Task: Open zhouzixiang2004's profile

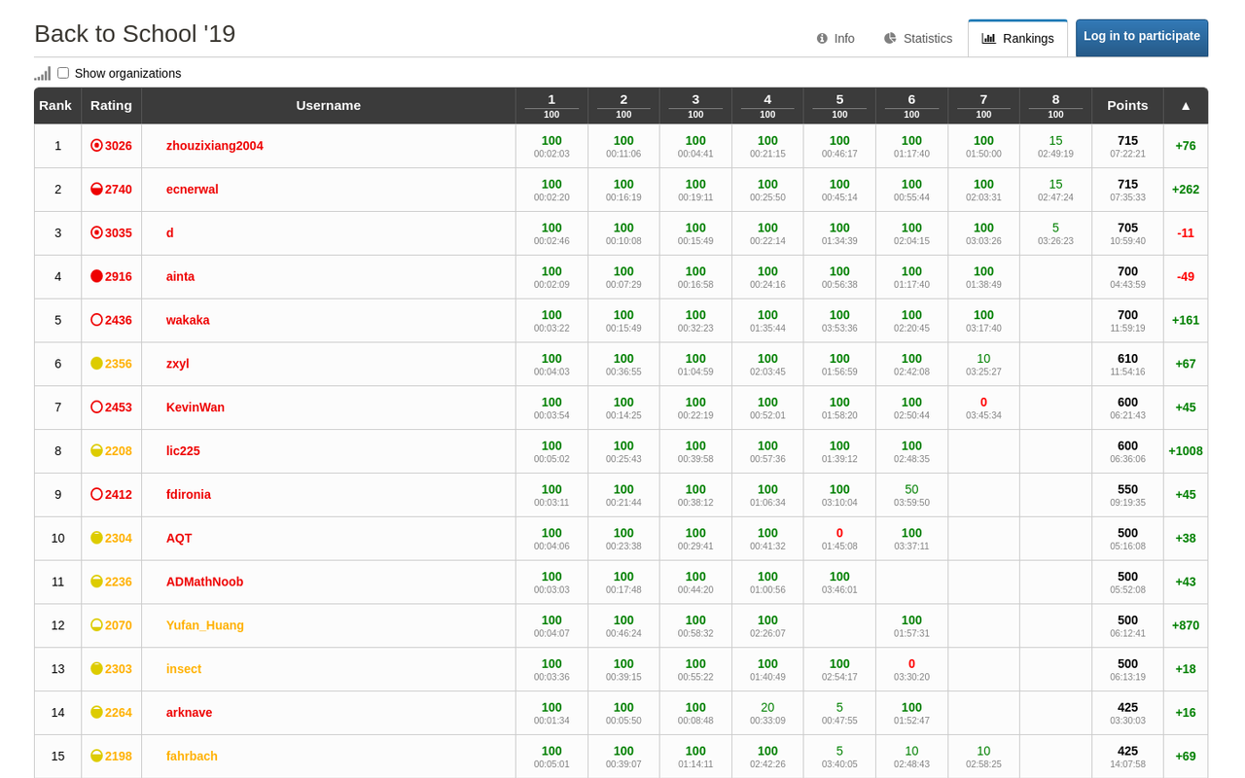Action: click(x=215, y=146)
